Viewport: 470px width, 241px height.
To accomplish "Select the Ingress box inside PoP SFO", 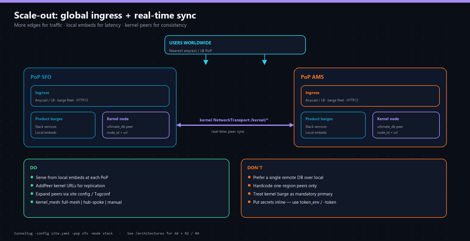I will (100, 96).
